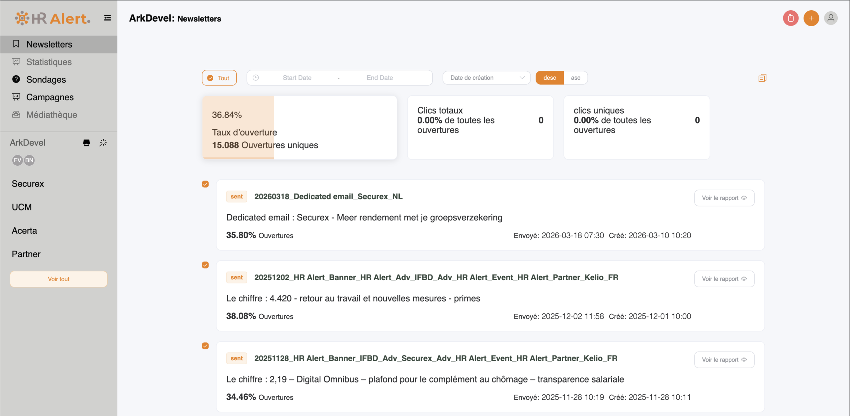
Task: Click the clock icon in date range field
Action: click(x=256, y=78)
